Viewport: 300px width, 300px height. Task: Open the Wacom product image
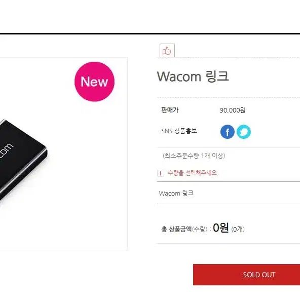point(64,154)
